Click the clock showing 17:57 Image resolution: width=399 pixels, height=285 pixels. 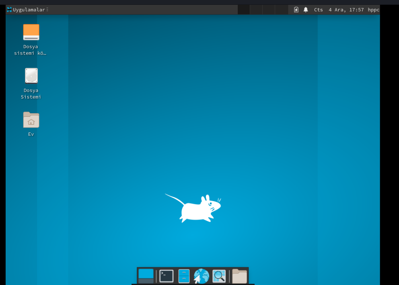(339, 10)
